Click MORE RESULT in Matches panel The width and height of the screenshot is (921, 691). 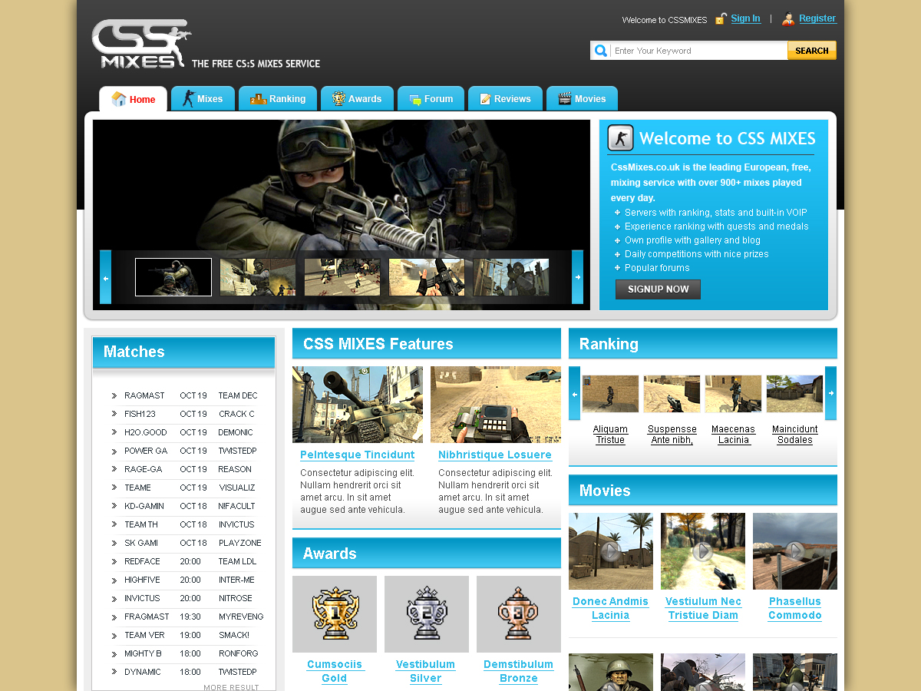(x=231, y=687)
